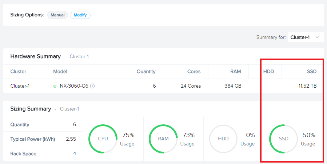Click the HDD usage gauge circle
The image size is (327, 164).
point(223,139)
